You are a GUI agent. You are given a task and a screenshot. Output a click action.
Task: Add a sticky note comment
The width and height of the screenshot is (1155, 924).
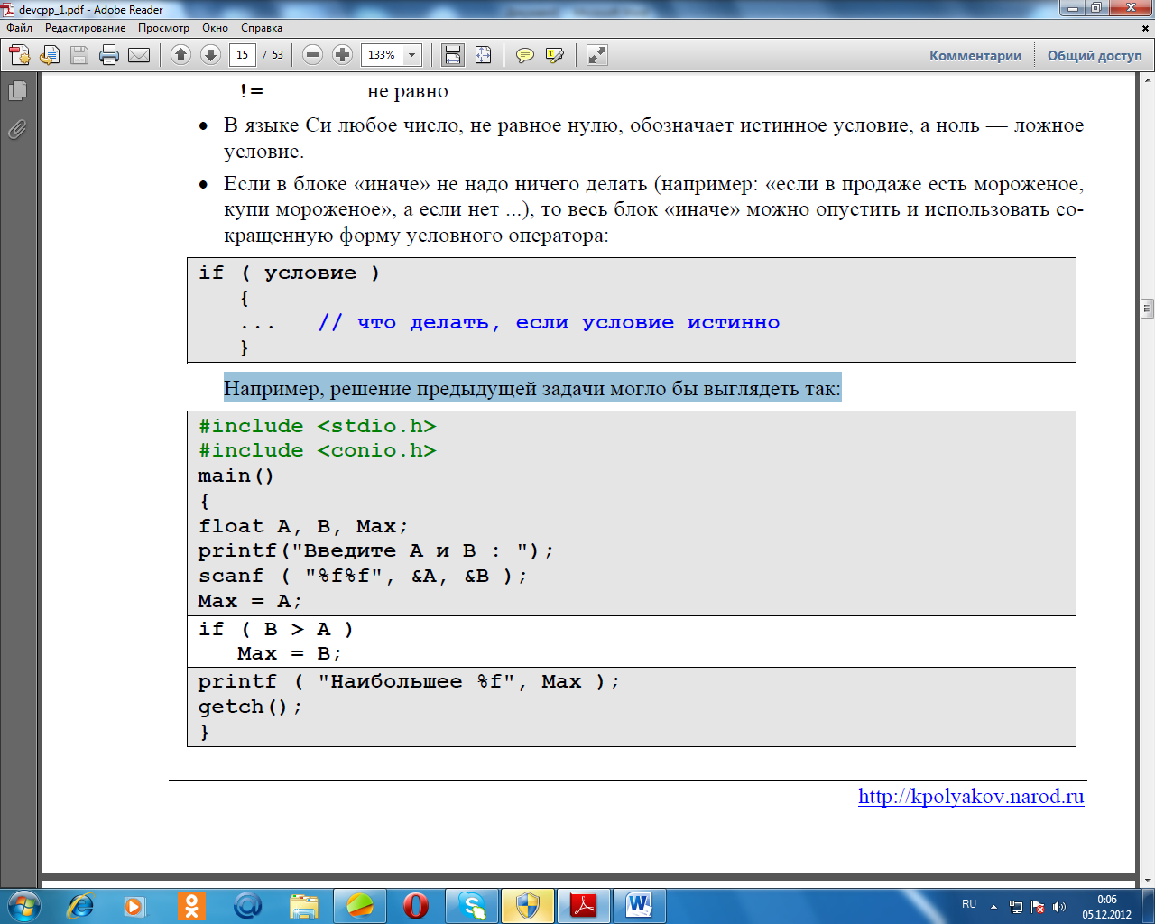[524, 55]
